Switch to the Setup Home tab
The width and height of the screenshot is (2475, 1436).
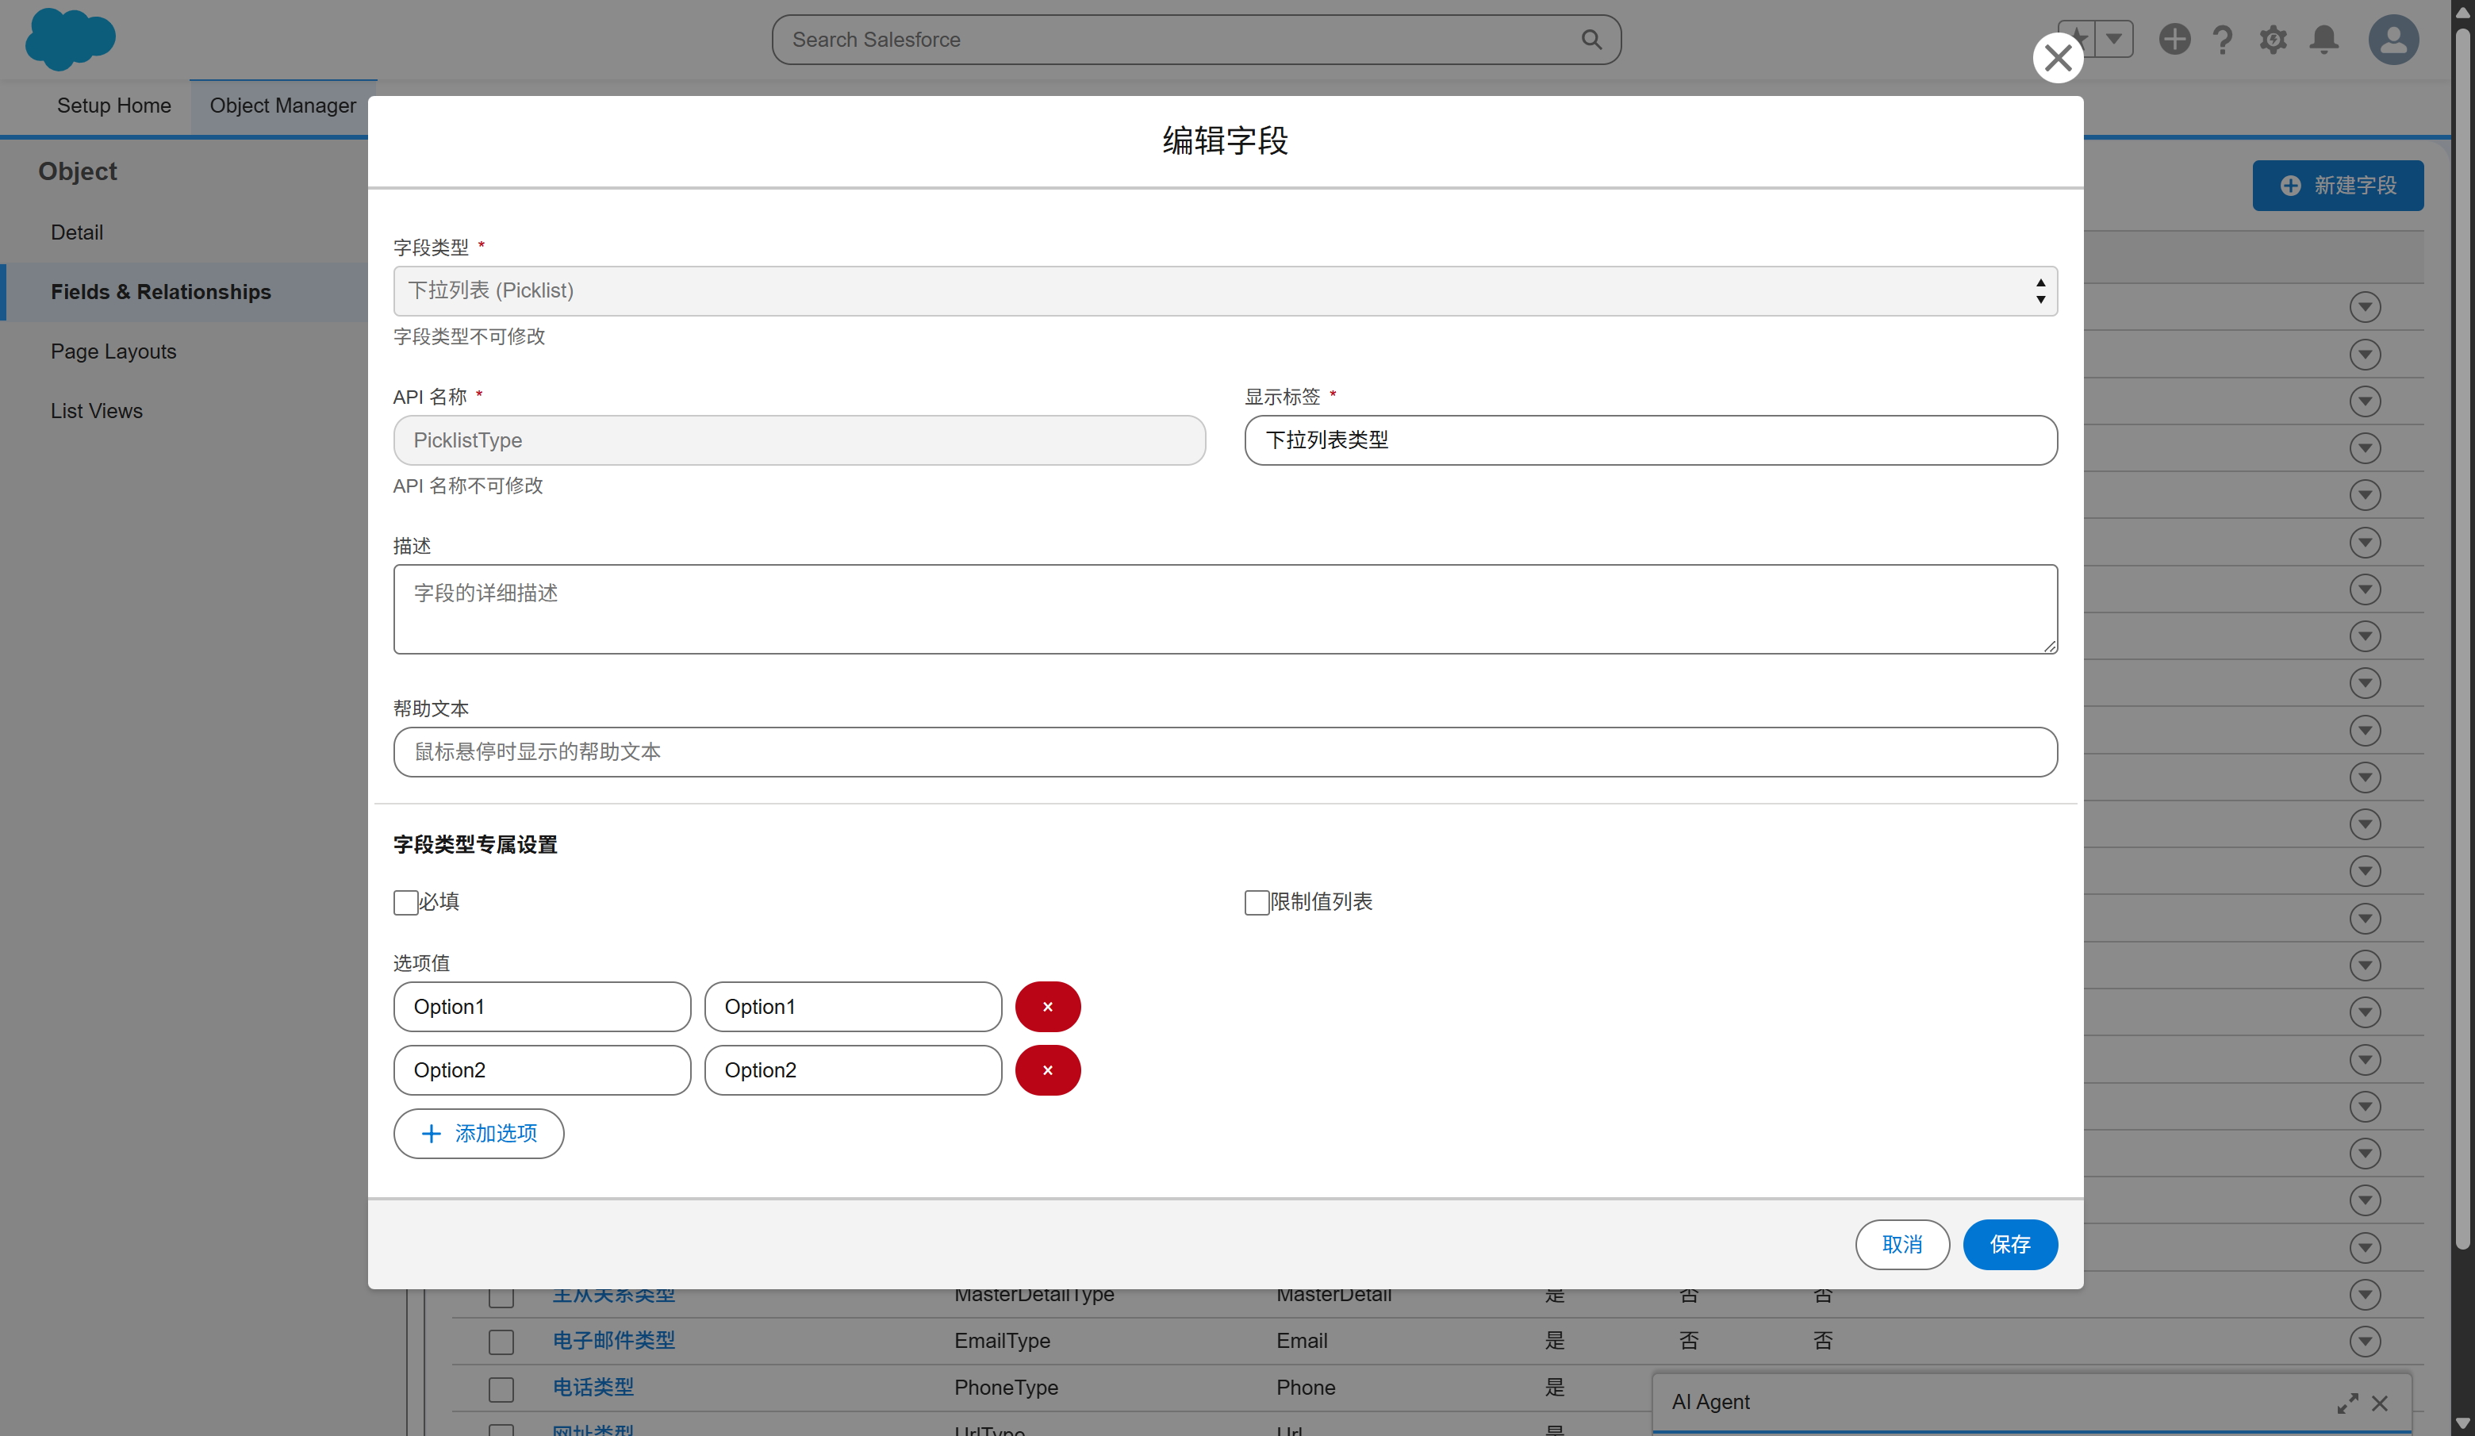(x=114, y=106)
